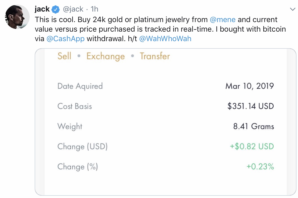Open the @jack handle link
298x198 pixels.
(73, 9)
